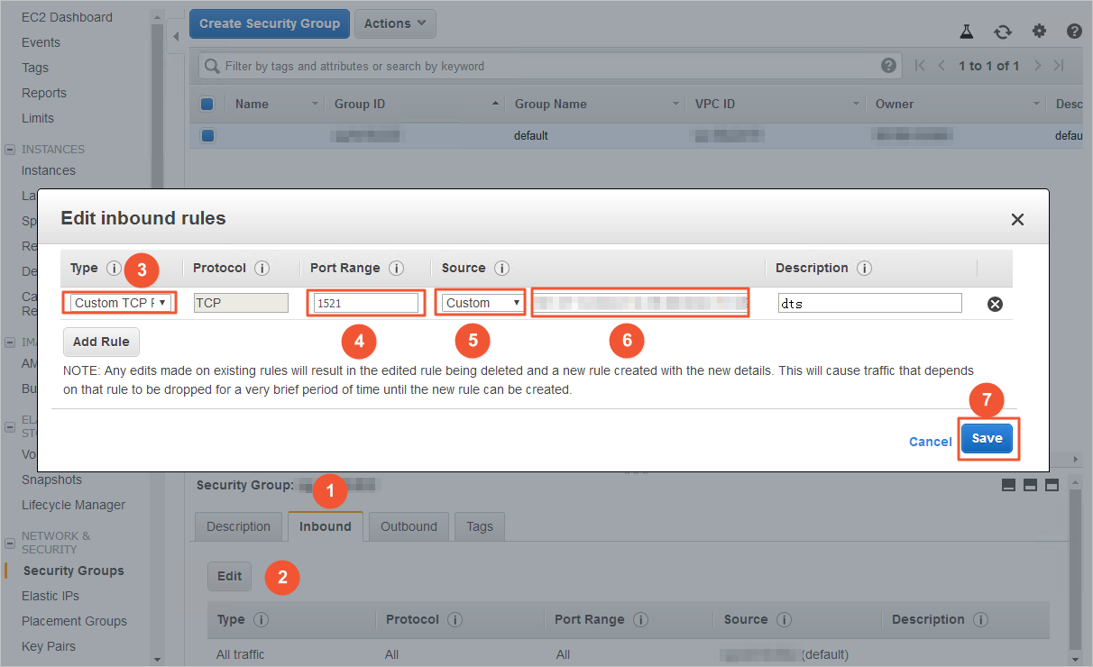The width and height of the screenshot is (1093, 667).
Task: Open Lifecycle Manager in sidebar
Action: point(74,505)
